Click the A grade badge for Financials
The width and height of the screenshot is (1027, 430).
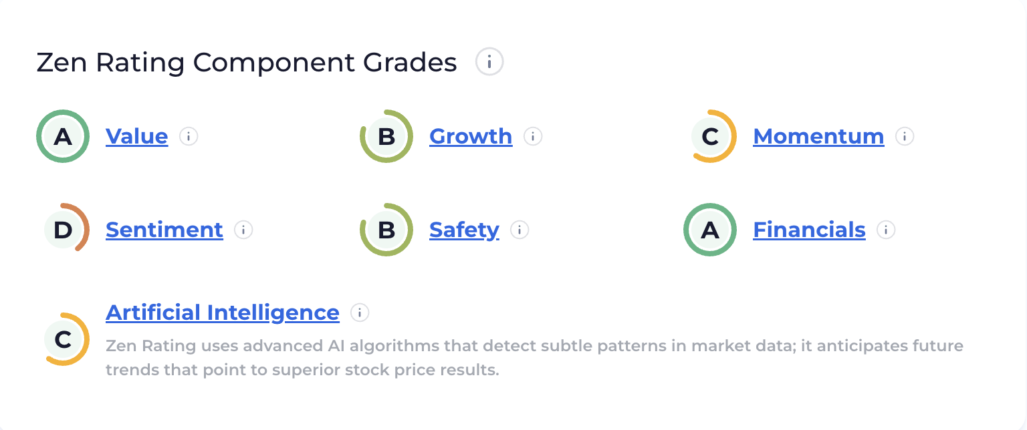coord(710,230)
